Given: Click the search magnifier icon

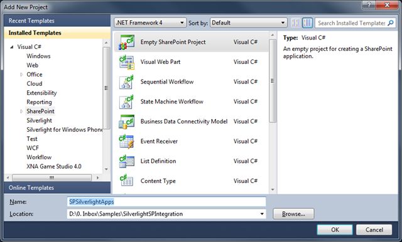Looking at the screenshot, I should pos(391,23).
